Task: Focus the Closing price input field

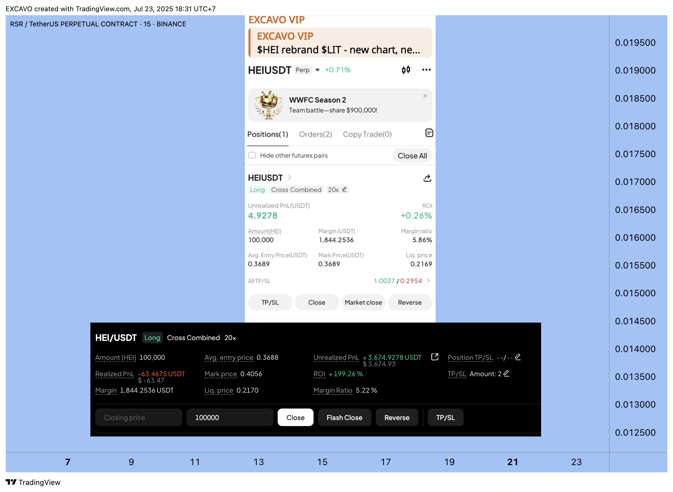Action: point(139,418)
